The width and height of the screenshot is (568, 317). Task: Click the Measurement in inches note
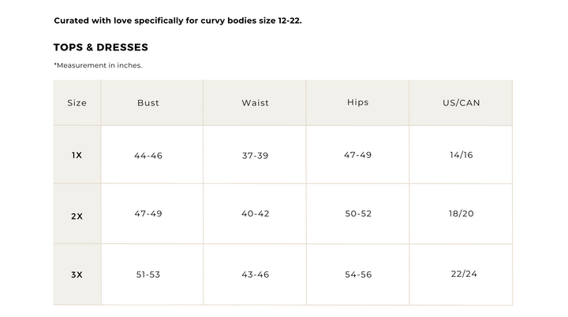click(x=98, y=65)
